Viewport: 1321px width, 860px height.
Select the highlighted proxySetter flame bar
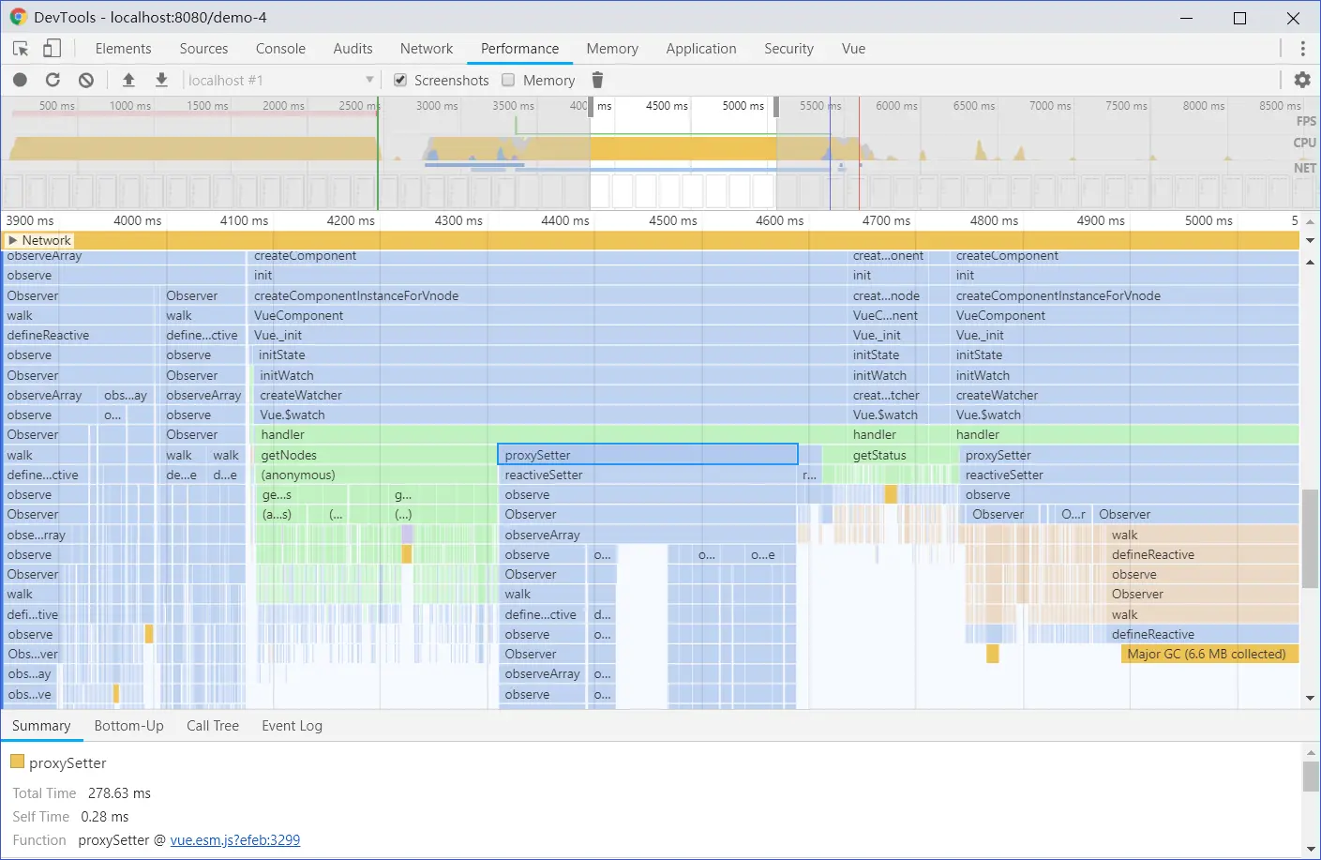648,455
